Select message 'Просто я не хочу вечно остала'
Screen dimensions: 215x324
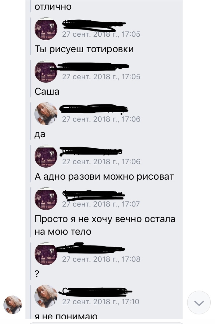coord(105,225)
